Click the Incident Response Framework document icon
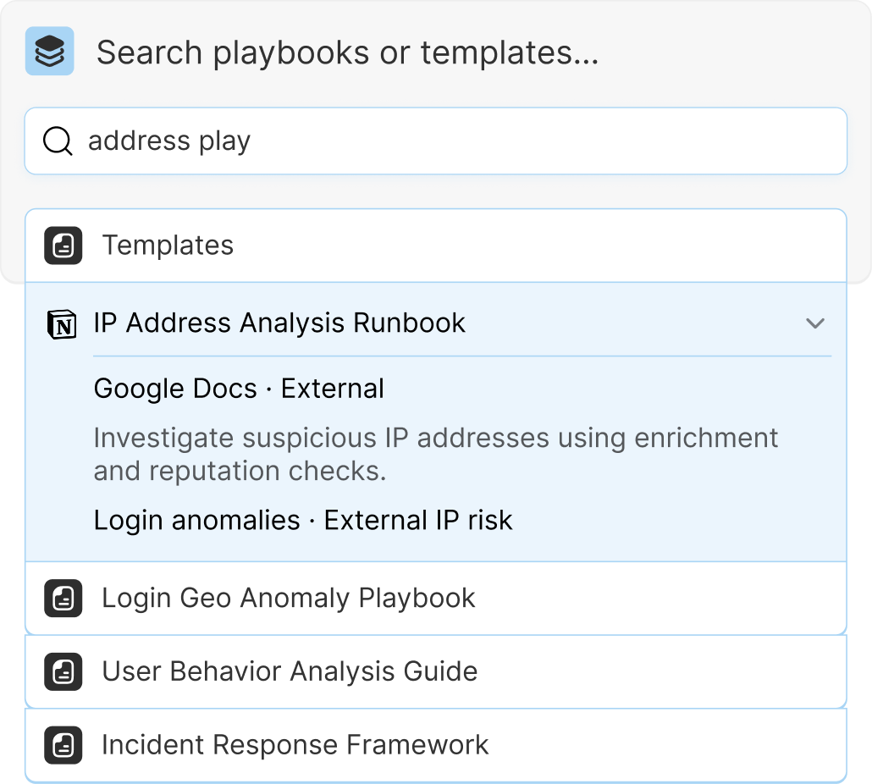The image size is (872, 784). [63, 745]
